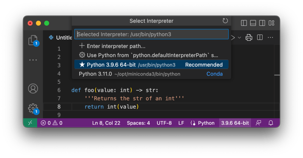
Task: Toggle the secondary side bar layout button
Action: click(x=262, y=23)
